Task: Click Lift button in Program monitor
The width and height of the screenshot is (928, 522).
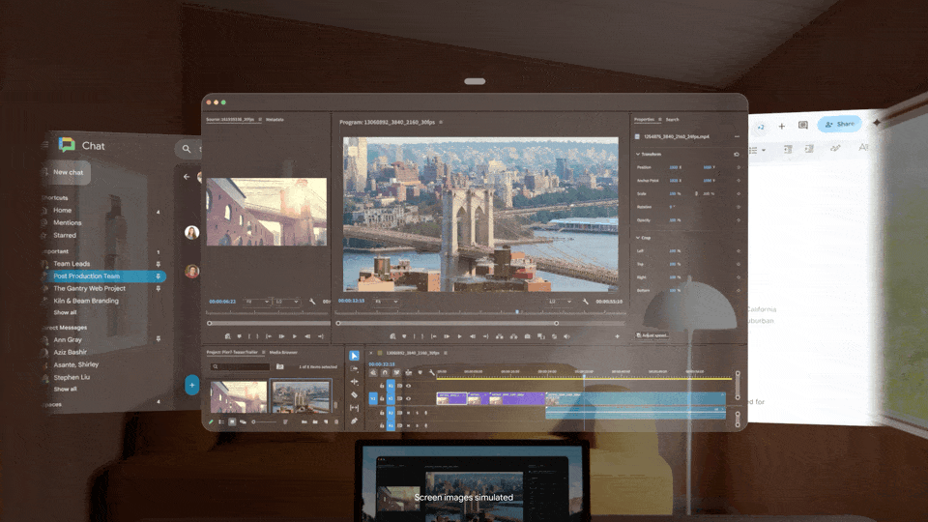Action: tap(500, 336)
